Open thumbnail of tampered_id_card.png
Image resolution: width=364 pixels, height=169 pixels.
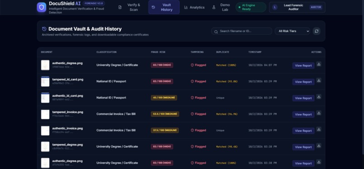point(45,81)
